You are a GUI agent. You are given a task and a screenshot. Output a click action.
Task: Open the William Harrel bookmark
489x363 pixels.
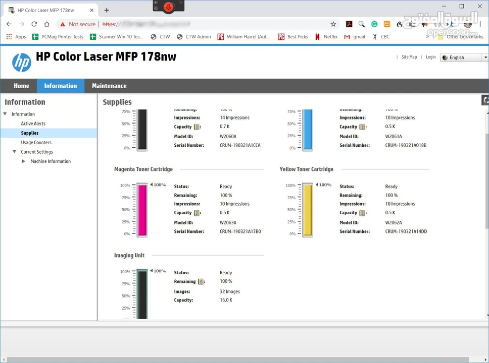(x=244, y=37)
